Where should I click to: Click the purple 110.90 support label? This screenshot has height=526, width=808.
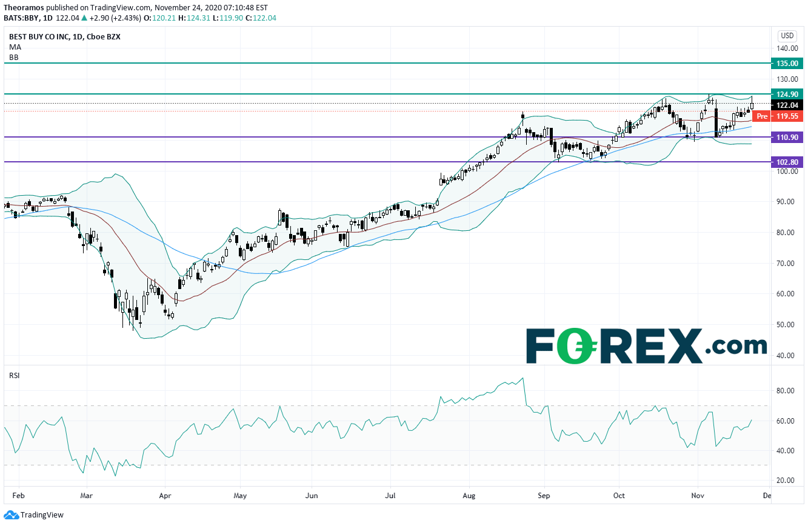click(786, 138)
